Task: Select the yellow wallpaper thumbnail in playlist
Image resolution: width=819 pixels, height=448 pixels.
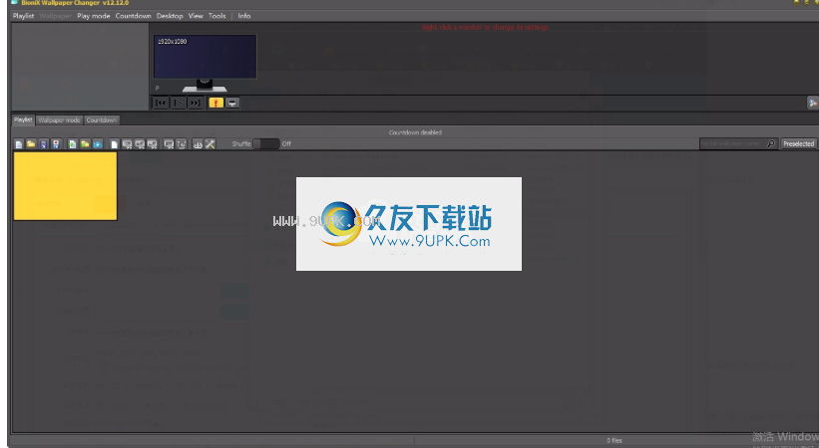Action: pyautogui.click(x=65, y=185)
